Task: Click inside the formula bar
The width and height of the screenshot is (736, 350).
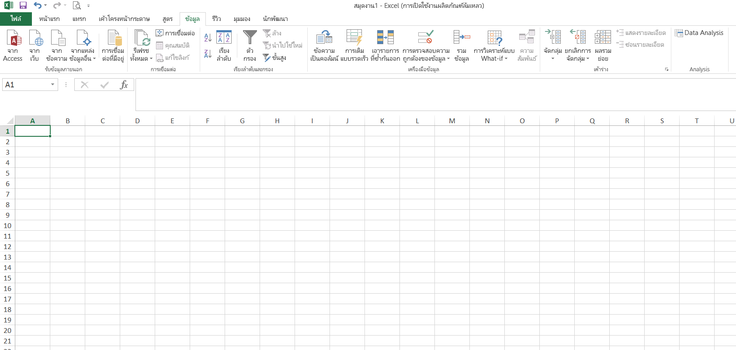Action: [x=435, y=94]
